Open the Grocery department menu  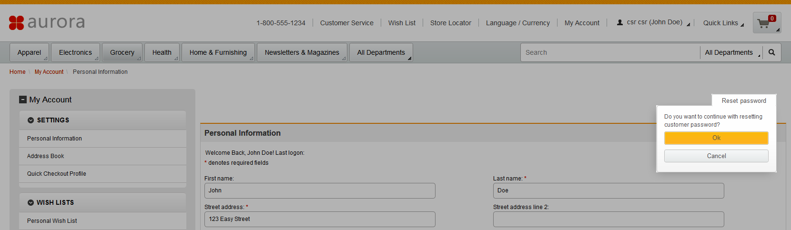pos(122,52)
